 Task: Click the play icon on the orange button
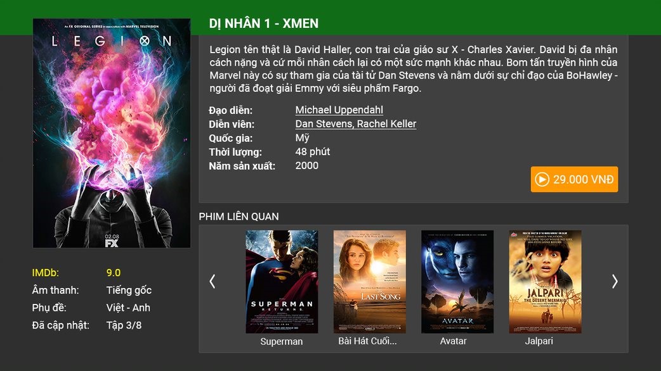[542, 180]
